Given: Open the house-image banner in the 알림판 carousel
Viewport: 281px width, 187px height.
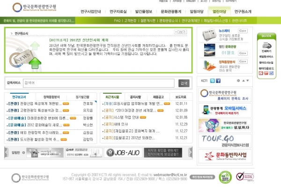Looking at the screenshot, I should click(x=45, y=153).
